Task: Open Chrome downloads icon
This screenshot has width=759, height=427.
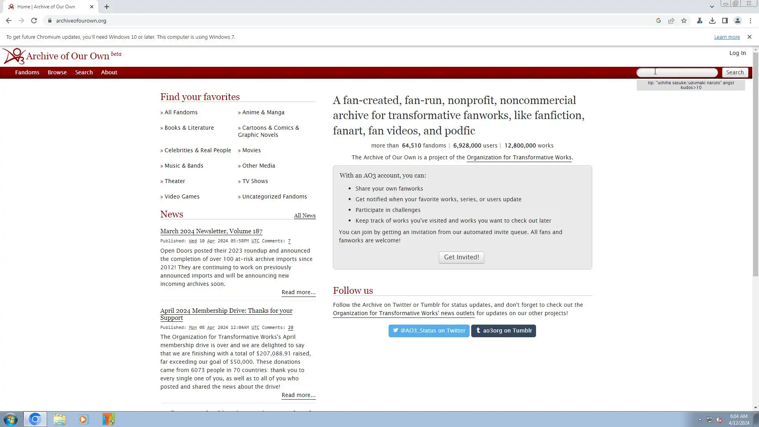Action: click(712, 21)
